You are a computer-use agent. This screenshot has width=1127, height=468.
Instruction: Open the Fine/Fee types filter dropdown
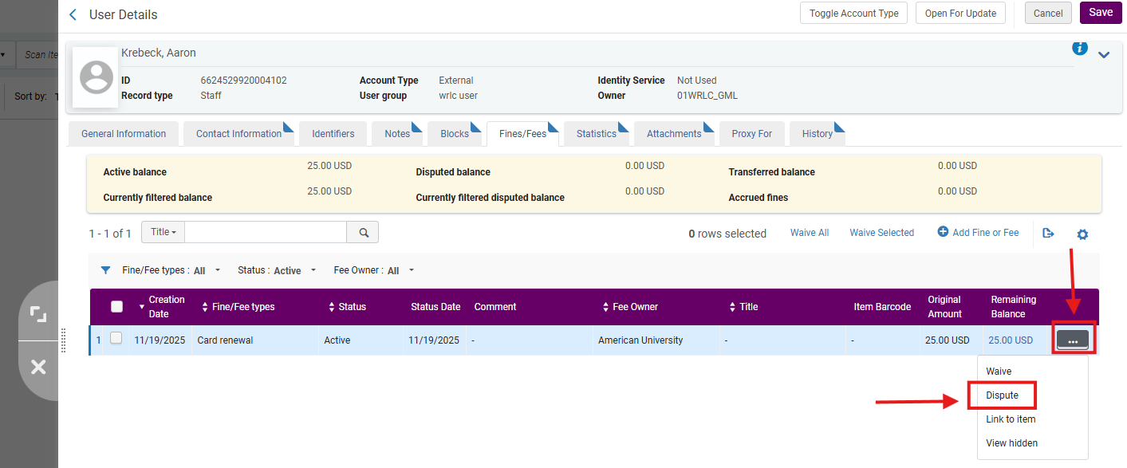pos(171,270)
